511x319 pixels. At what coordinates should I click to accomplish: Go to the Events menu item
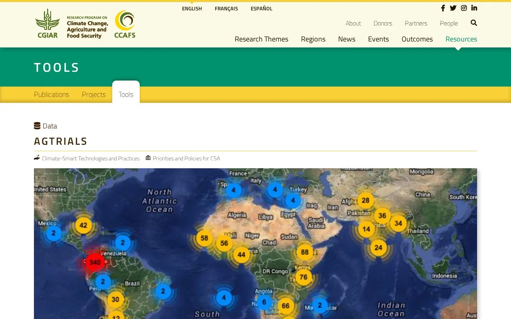[x=378, y=39]
